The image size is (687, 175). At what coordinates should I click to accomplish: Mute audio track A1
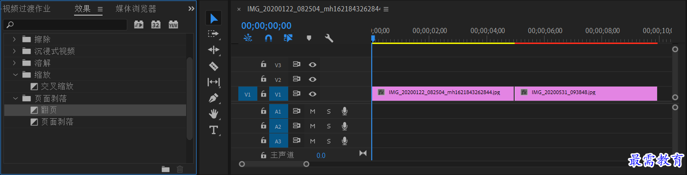(x=312, y=111)
